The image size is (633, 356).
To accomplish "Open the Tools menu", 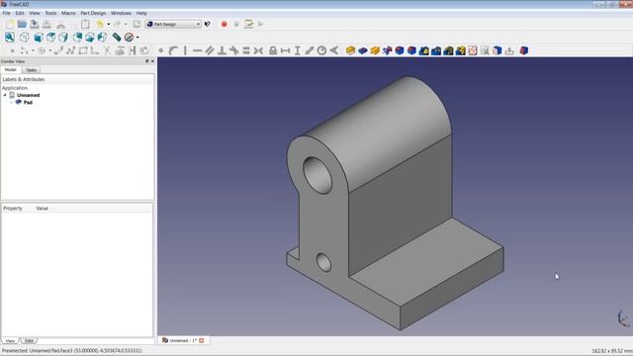I will (50, 13).
